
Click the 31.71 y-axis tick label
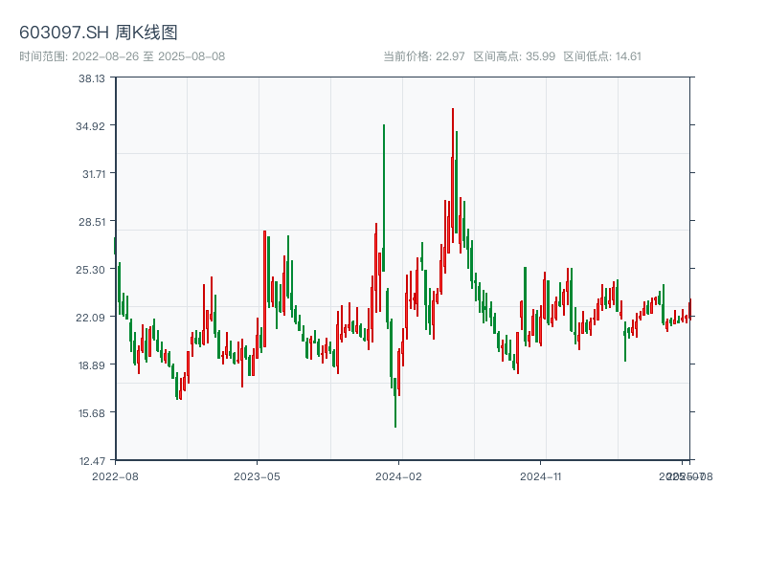(92, 174)
